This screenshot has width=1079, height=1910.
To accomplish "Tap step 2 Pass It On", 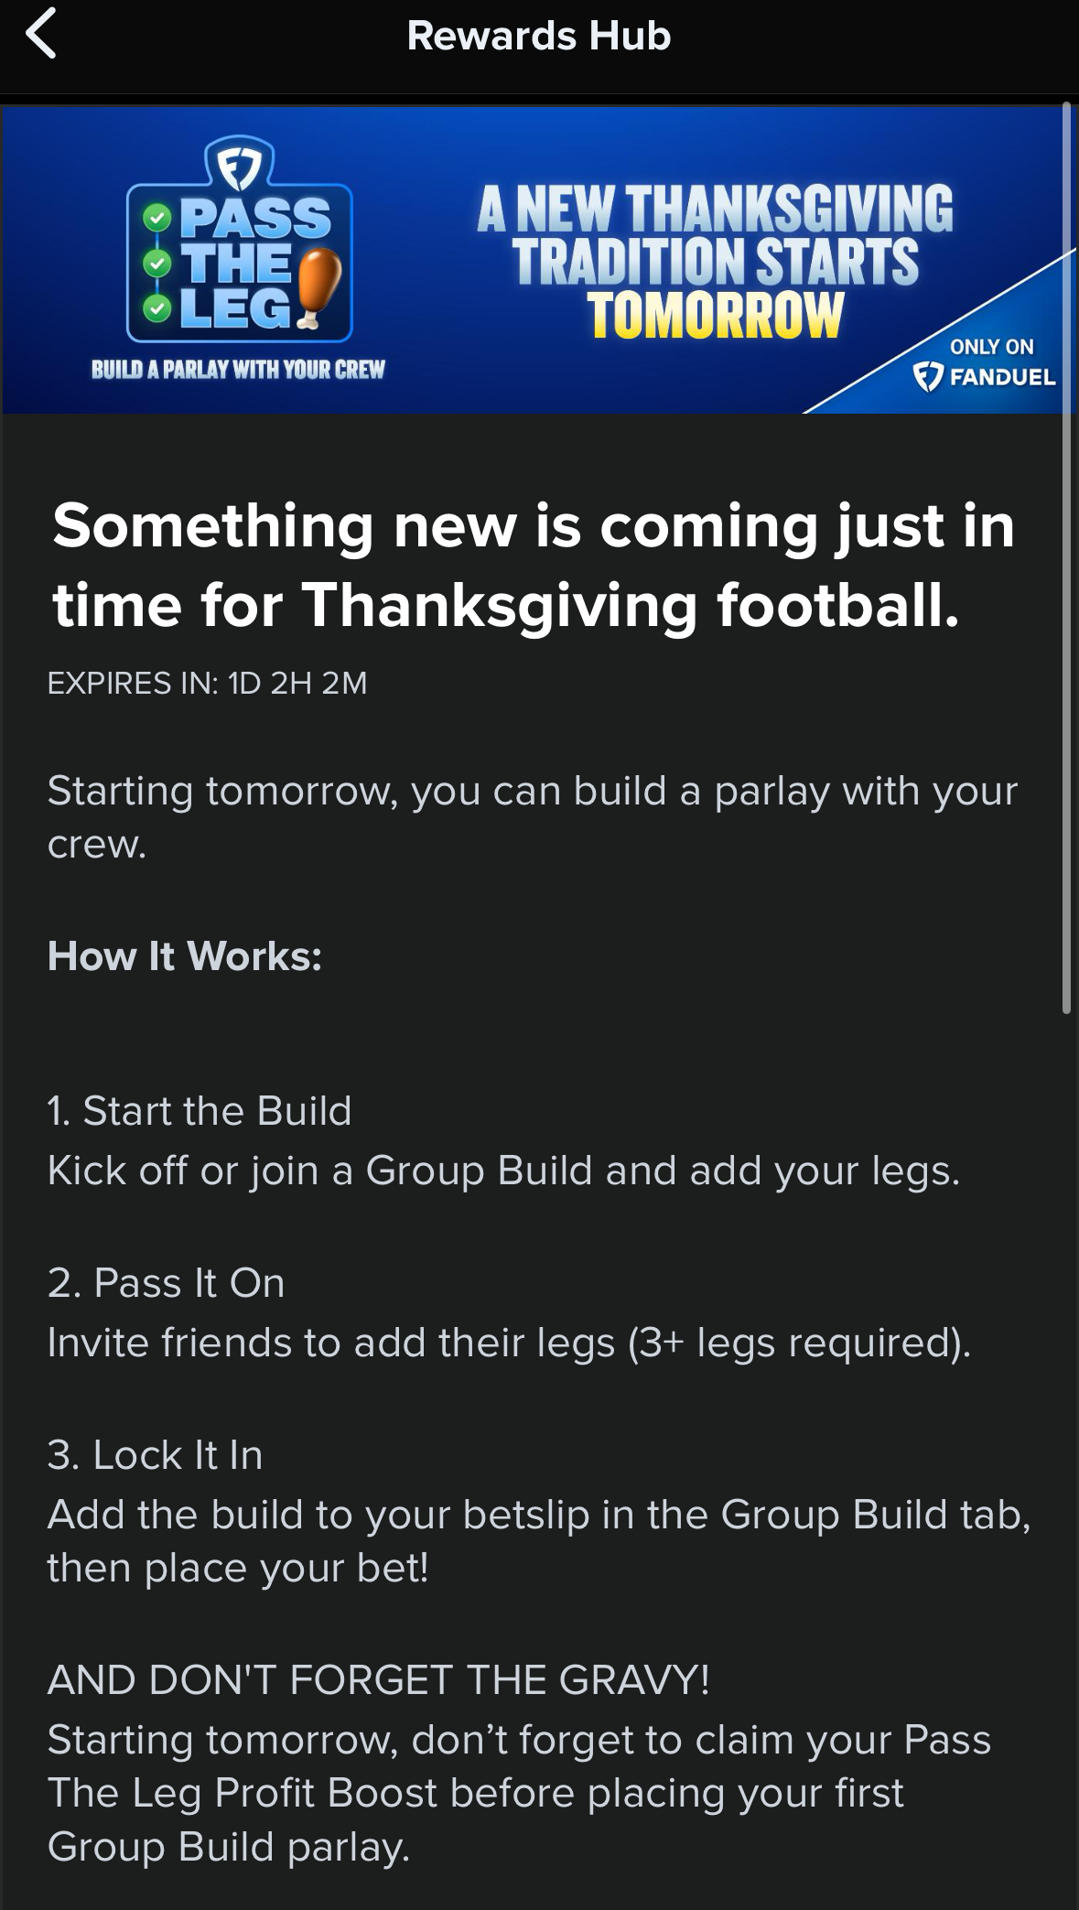I will pos(166,1282).
